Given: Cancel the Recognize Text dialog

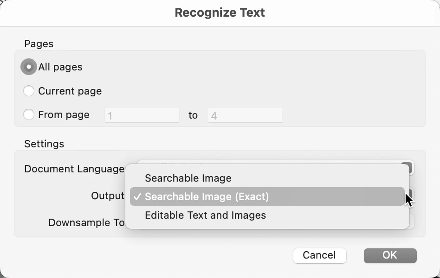Looking at the screenshot, I should point(319,255).
